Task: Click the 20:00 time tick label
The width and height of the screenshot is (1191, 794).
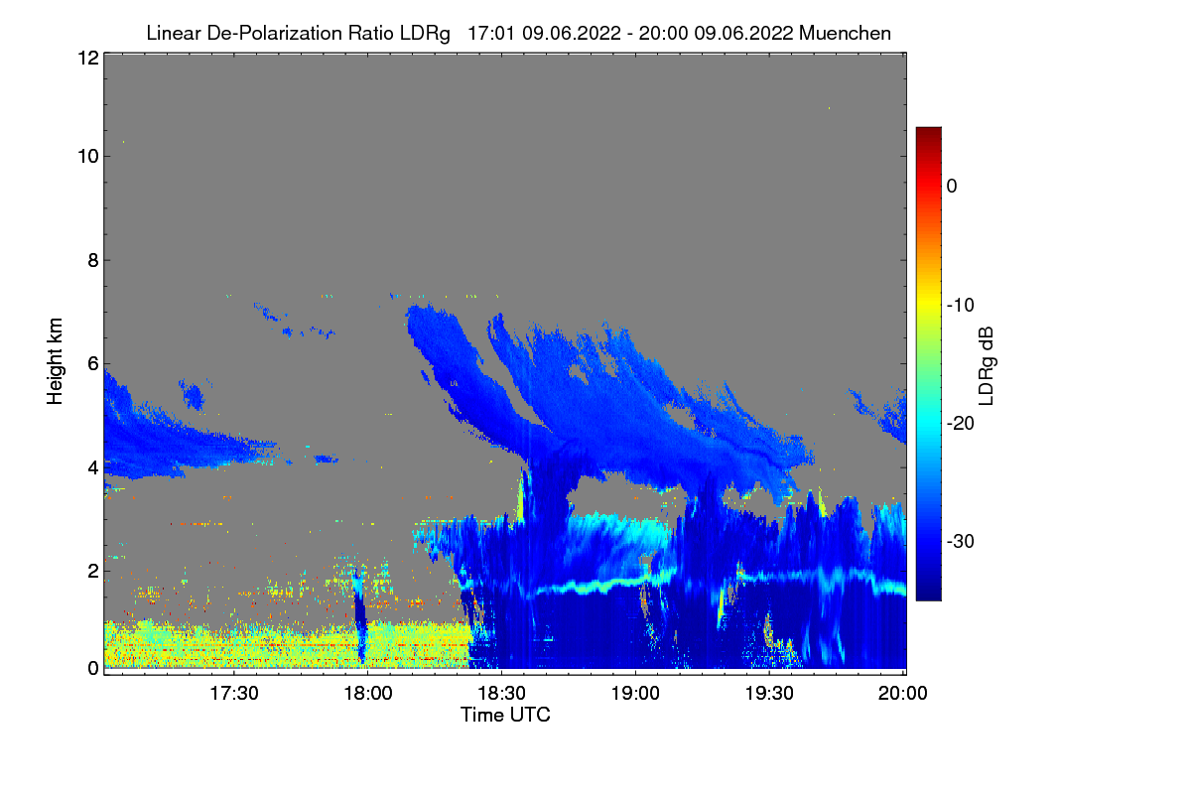Action: pos(904,693)
